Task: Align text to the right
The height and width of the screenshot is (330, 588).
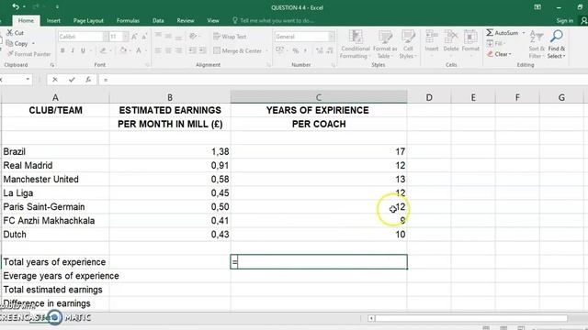Action: tap(179, 50)
